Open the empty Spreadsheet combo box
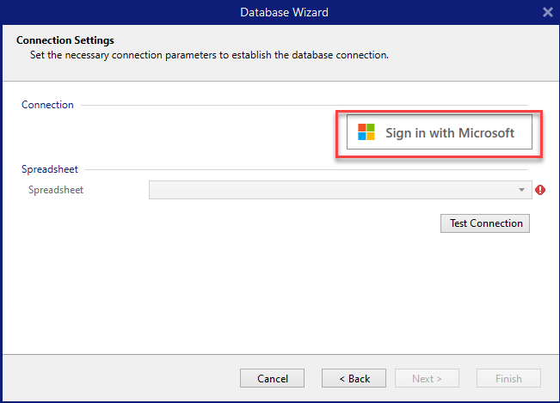 click(335, 190)
